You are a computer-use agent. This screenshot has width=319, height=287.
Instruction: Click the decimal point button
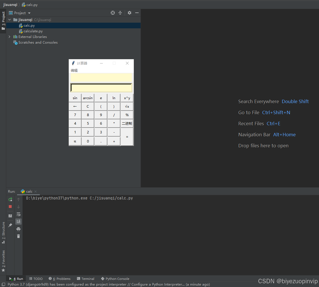click(x=101, y=141)
